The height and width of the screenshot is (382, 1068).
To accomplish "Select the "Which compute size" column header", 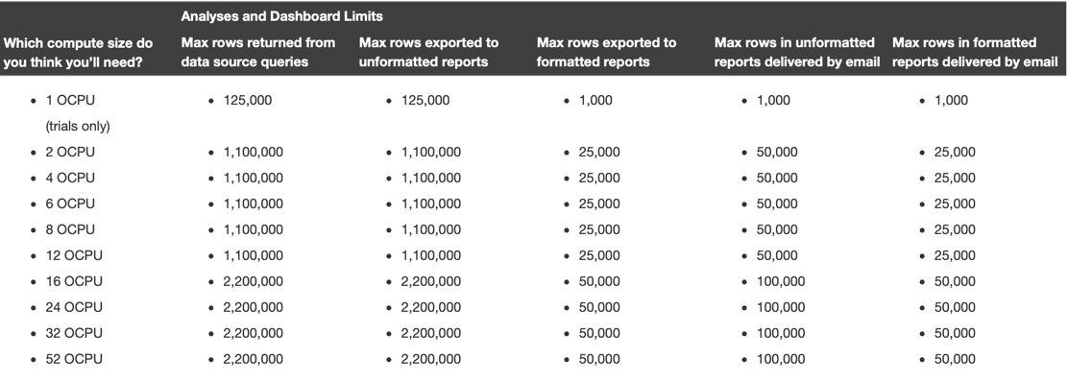I will tap(79, 53).
